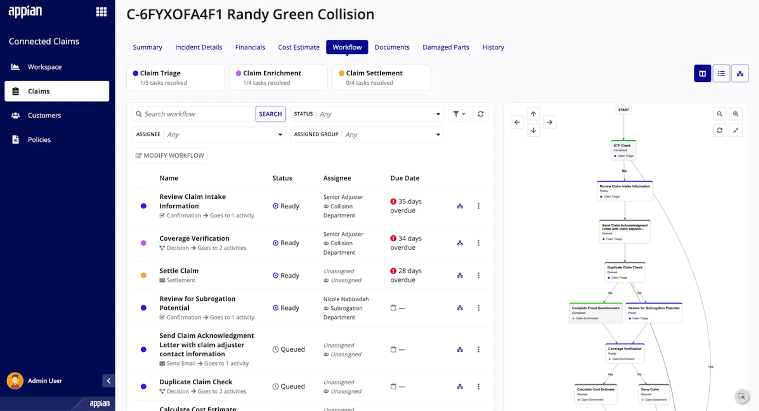This screenshot has width=759, height=411.
Task: Open the Assignee filter dropdown
Action: click(209, 134)
